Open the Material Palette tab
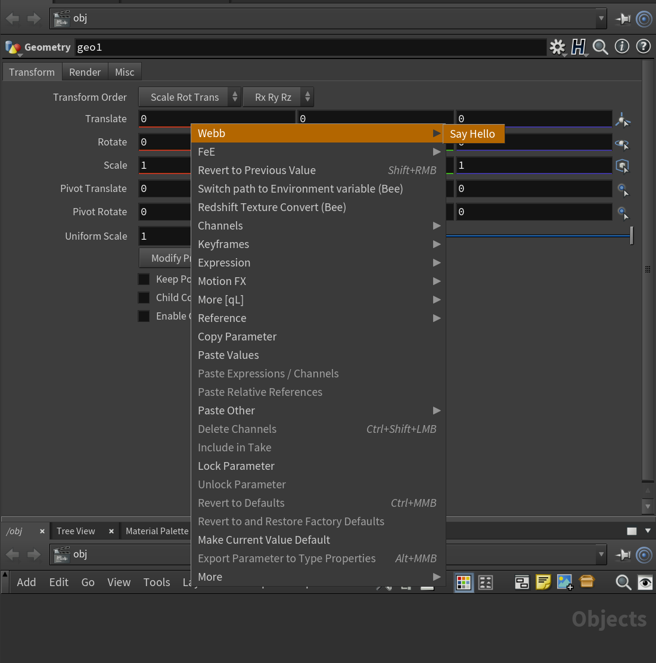The image size is (656, 663). coord(157,531)
